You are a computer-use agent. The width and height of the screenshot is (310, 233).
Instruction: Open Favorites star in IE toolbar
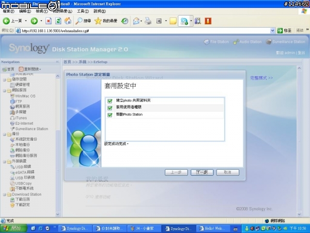point(106,21)
